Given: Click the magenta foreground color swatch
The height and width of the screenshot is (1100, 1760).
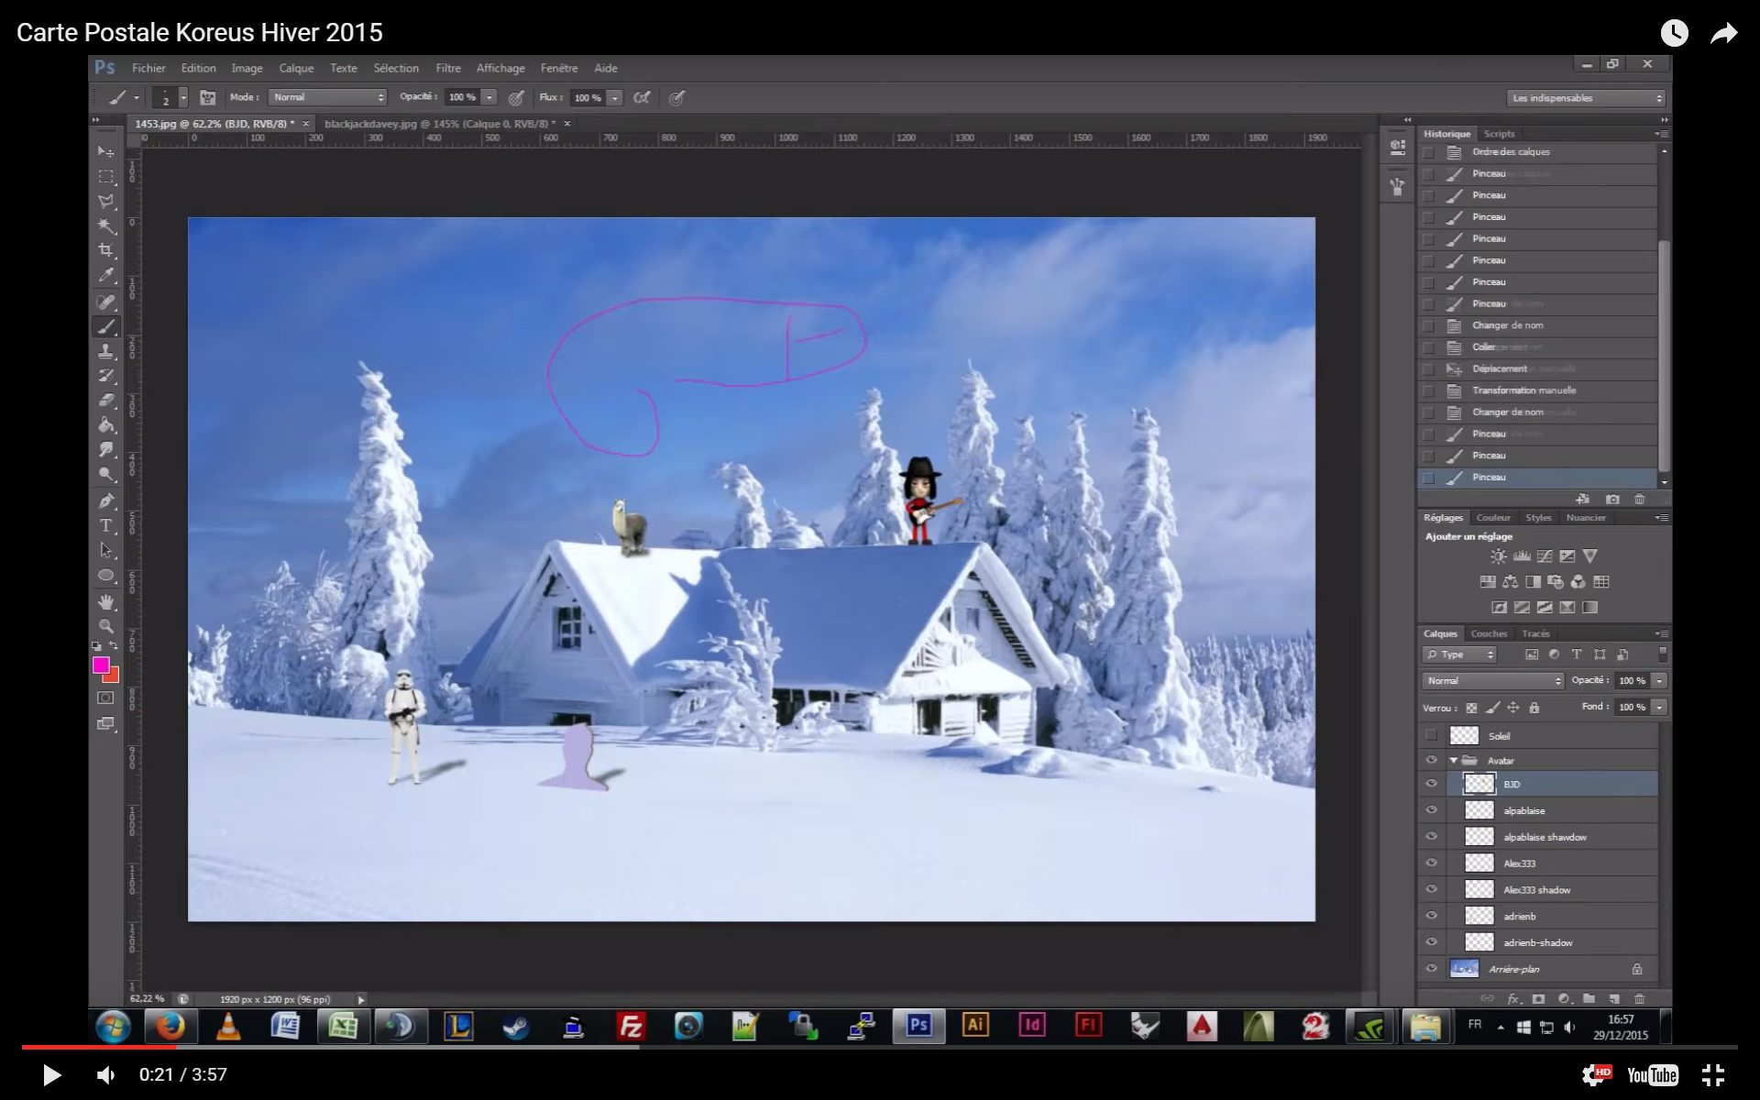Looking at the screenshot, I should [x=101, y=665].
